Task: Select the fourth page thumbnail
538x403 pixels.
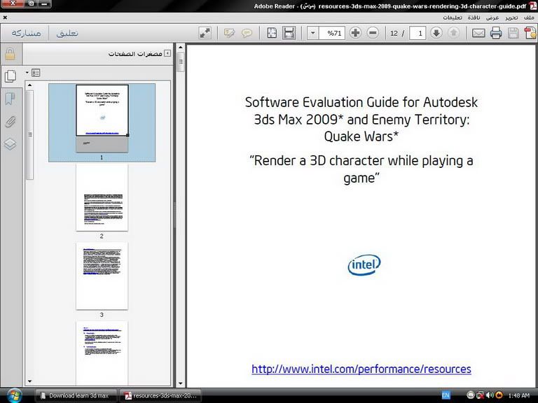Action: [102, 353]
